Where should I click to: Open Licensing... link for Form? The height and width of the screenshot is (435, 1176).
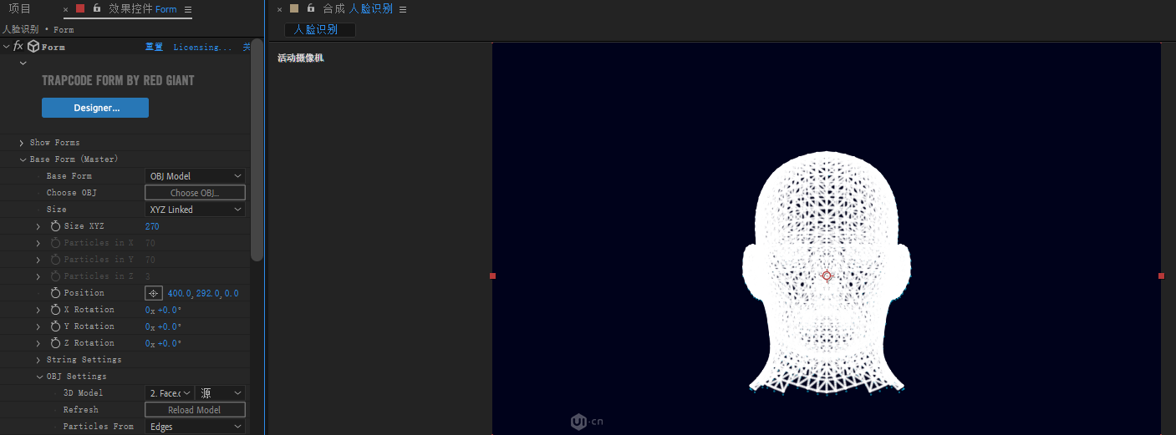point(202,48)
